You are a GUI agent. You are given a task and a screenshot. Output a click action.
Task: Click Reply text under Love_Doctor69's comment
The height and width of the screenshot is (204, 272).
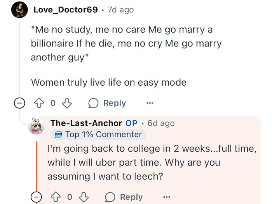(115, 103)
